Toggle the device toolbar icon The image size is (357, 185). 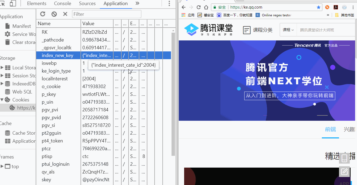(x=13, y=3)
